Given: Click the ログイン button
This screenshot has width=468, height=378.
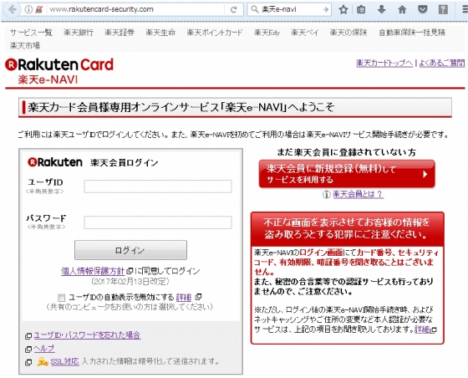Looking at the screenshot, I should 130,250.
